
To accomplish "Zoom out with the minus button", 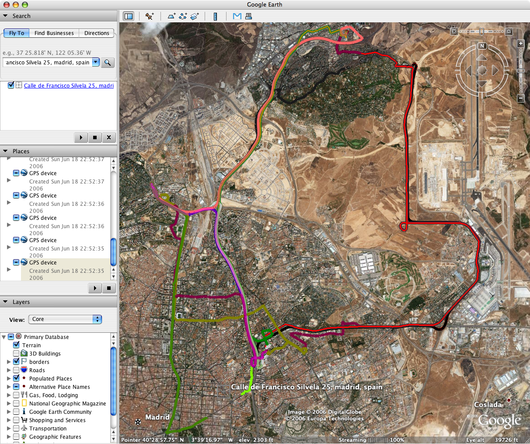I will click(x=520, y=99).
